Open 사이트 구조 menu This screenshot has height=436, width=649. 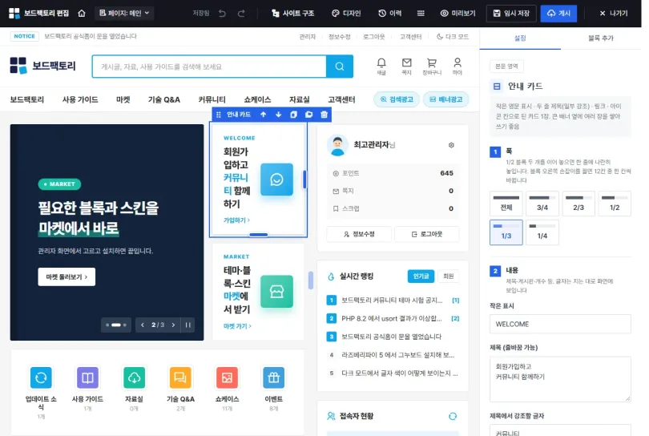[292, 14]
